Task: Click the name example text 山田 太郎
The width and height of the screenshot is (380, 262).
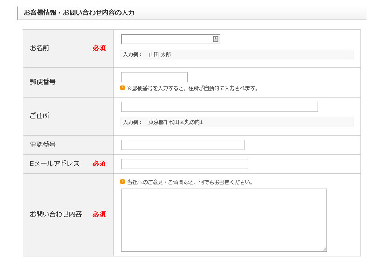Action: pos(160,54)
